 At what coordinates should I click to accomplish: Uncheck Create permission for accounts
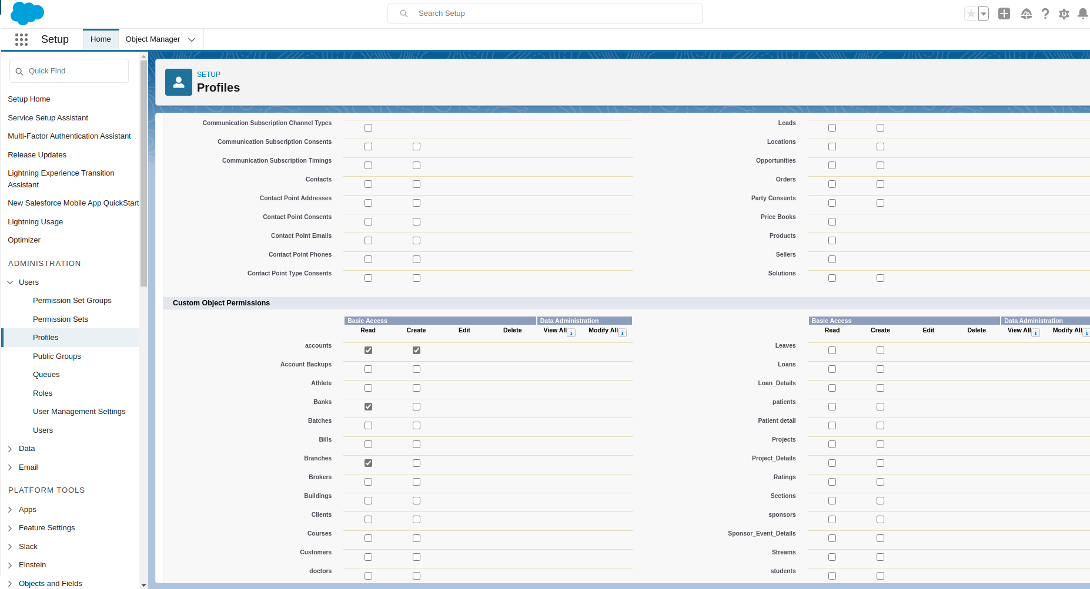coord(416,351)
